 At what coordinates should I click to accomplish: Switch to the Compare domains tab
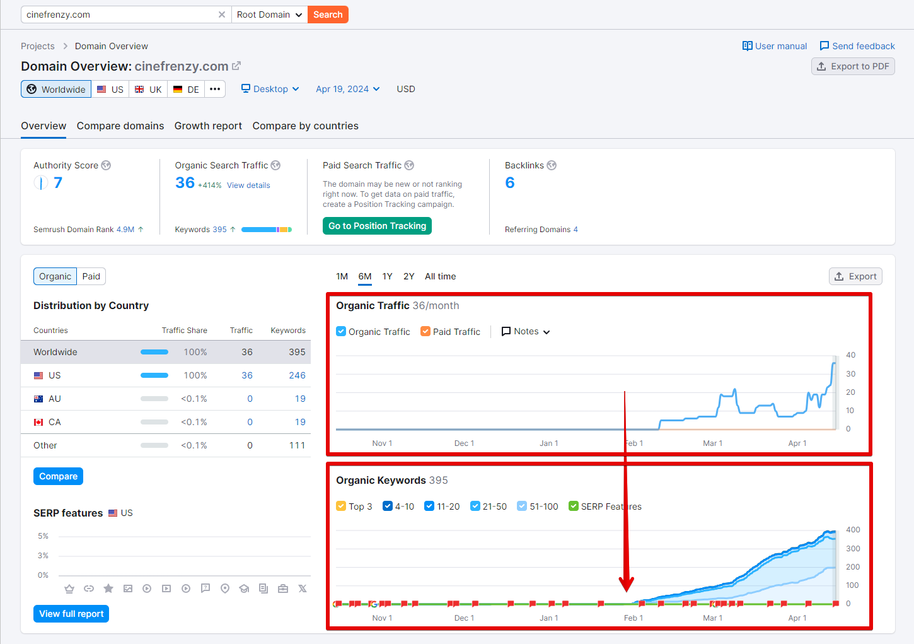coord(120,126)
